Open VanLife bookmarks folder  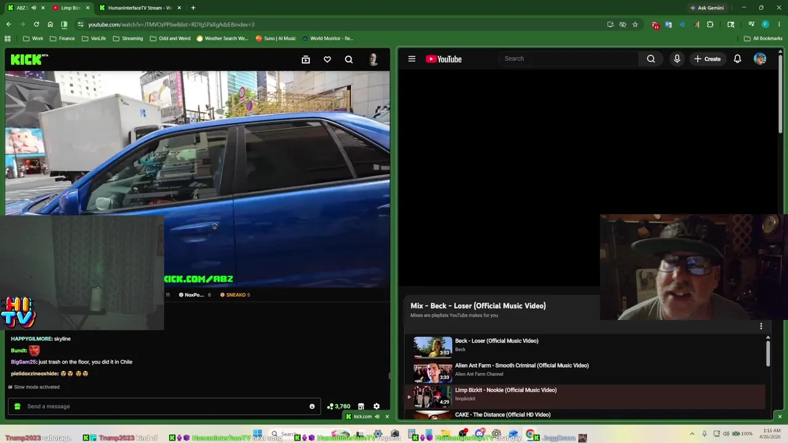[94, 38]
